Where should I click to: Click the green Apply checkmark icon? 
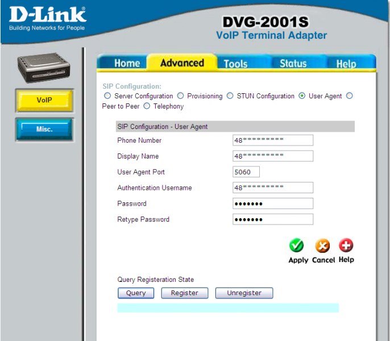point(296,246)
